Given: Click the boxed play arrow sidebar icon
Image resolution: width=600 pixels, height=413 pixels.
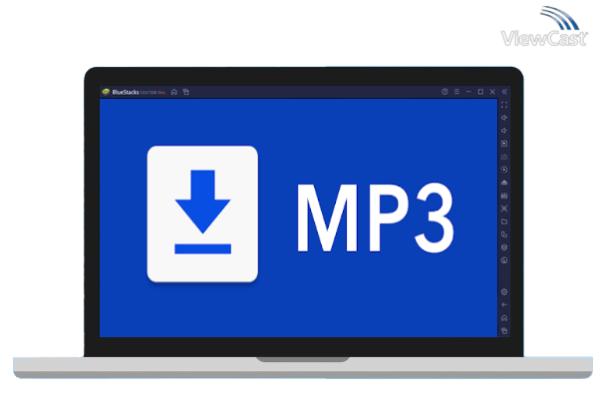Looking at the screenshot, I should click(504, 144).
